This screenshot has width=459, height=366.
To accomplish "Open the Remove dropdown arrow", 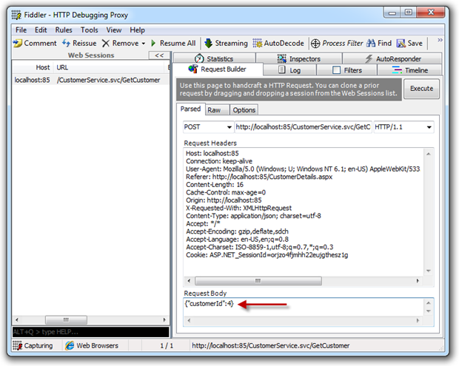I will pyautogui.click(x=144, y=44).
